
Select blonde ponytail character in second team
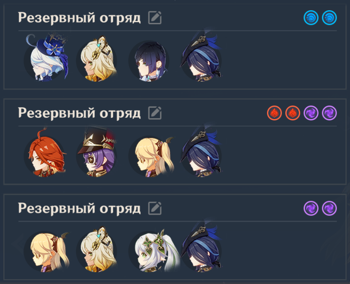(x=150, y=156)
